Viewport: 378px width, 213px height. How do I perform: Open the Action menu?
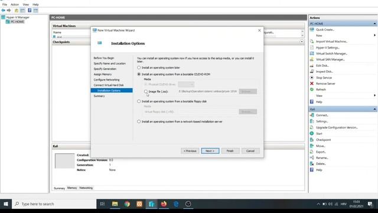coord(15,4)
